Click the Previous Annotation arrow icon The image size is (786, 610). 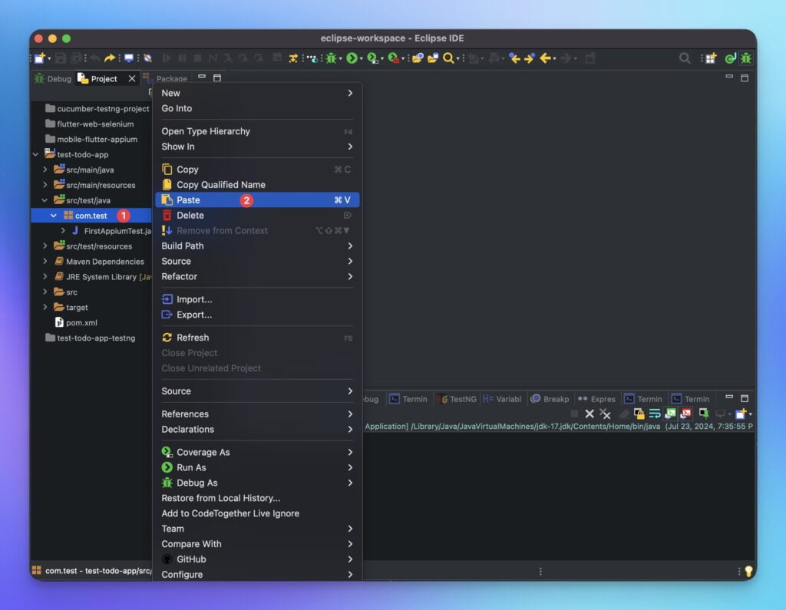(x=514, y=58)
